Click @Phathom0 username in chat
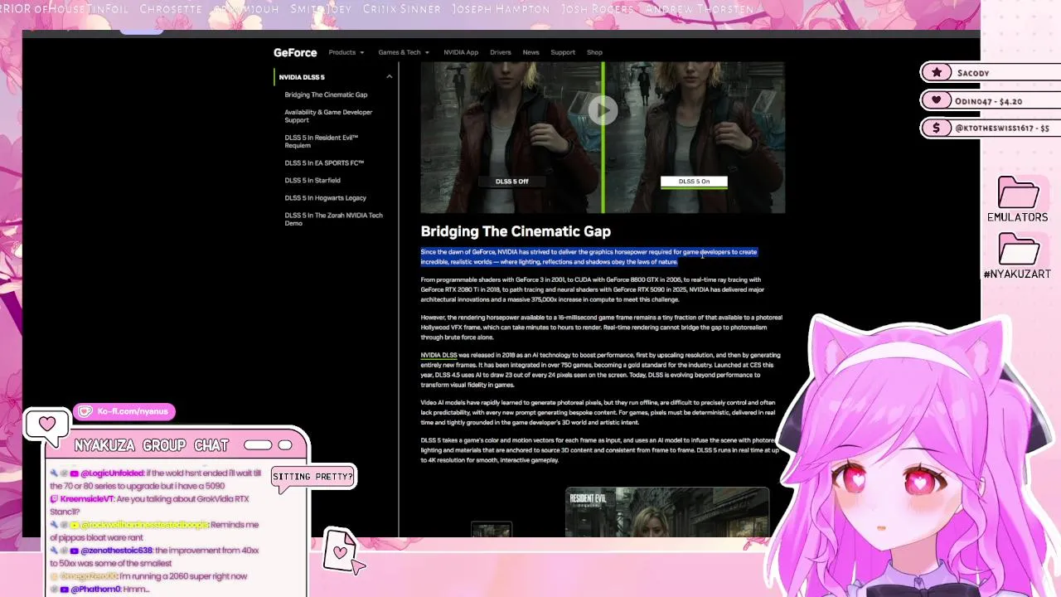The image size is (1061, 597). pos(95,589)
